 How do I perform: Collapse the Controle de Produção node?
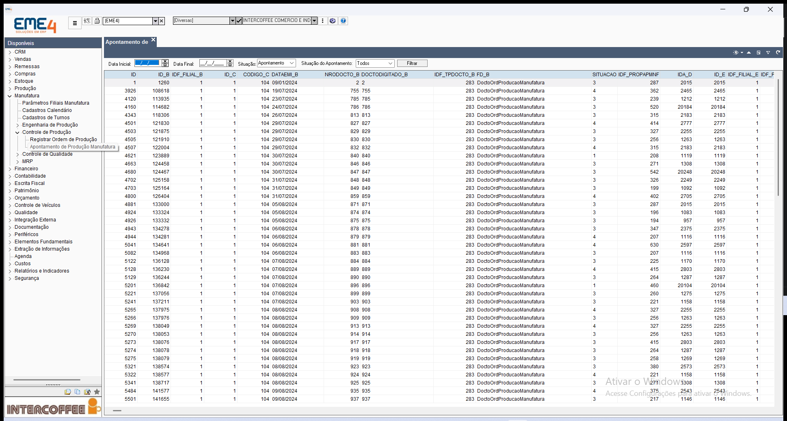[17, 133]
